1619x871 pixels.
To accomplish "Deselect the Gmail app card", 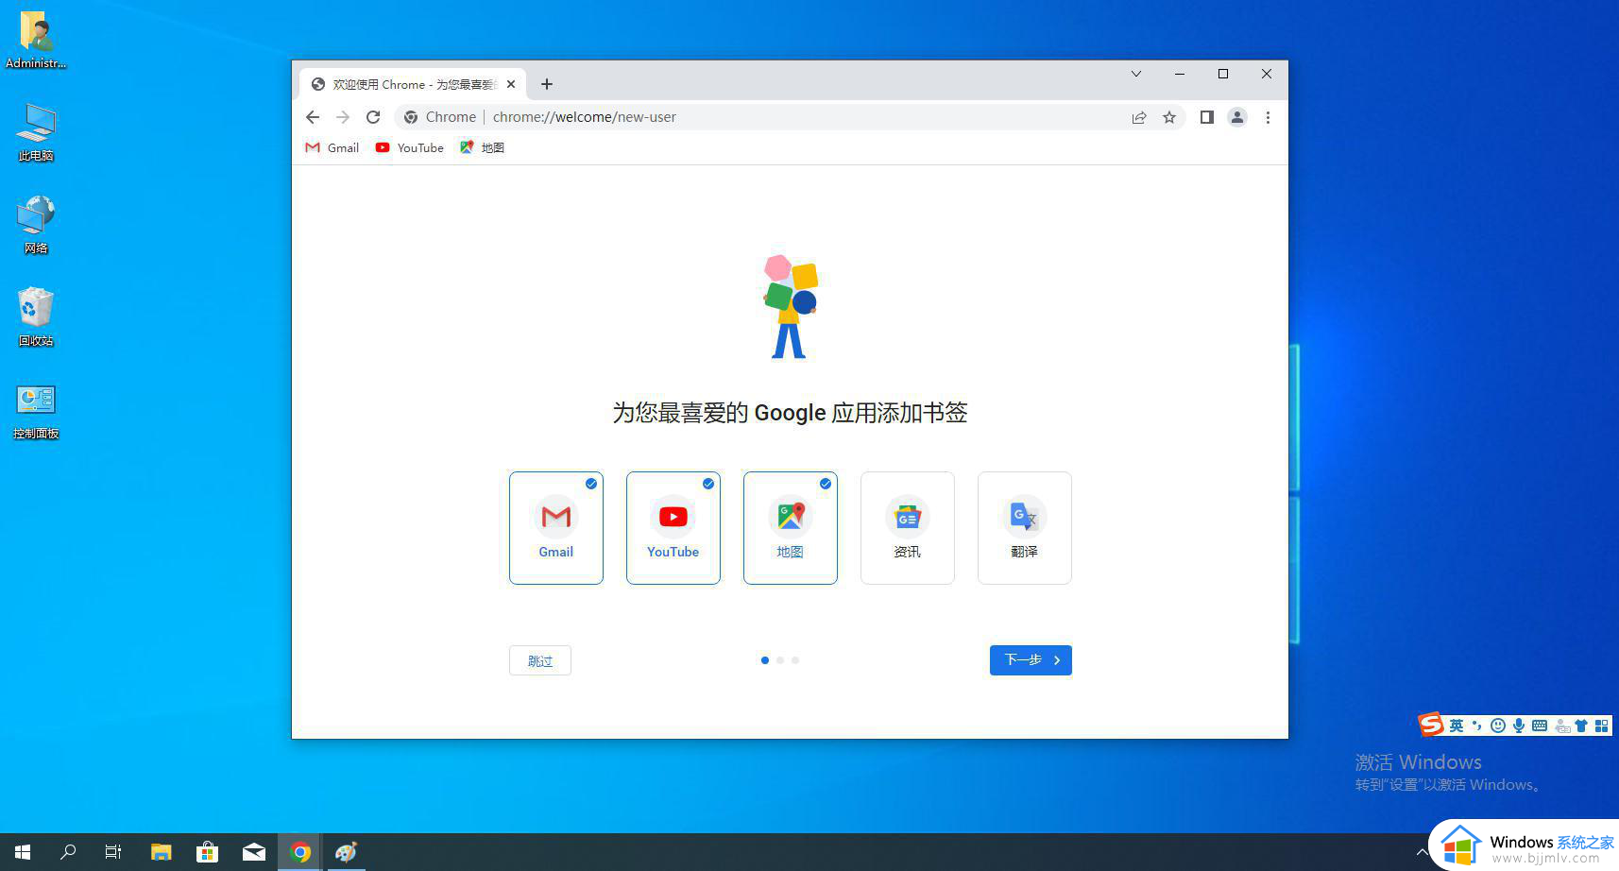I will pos(556,528).
